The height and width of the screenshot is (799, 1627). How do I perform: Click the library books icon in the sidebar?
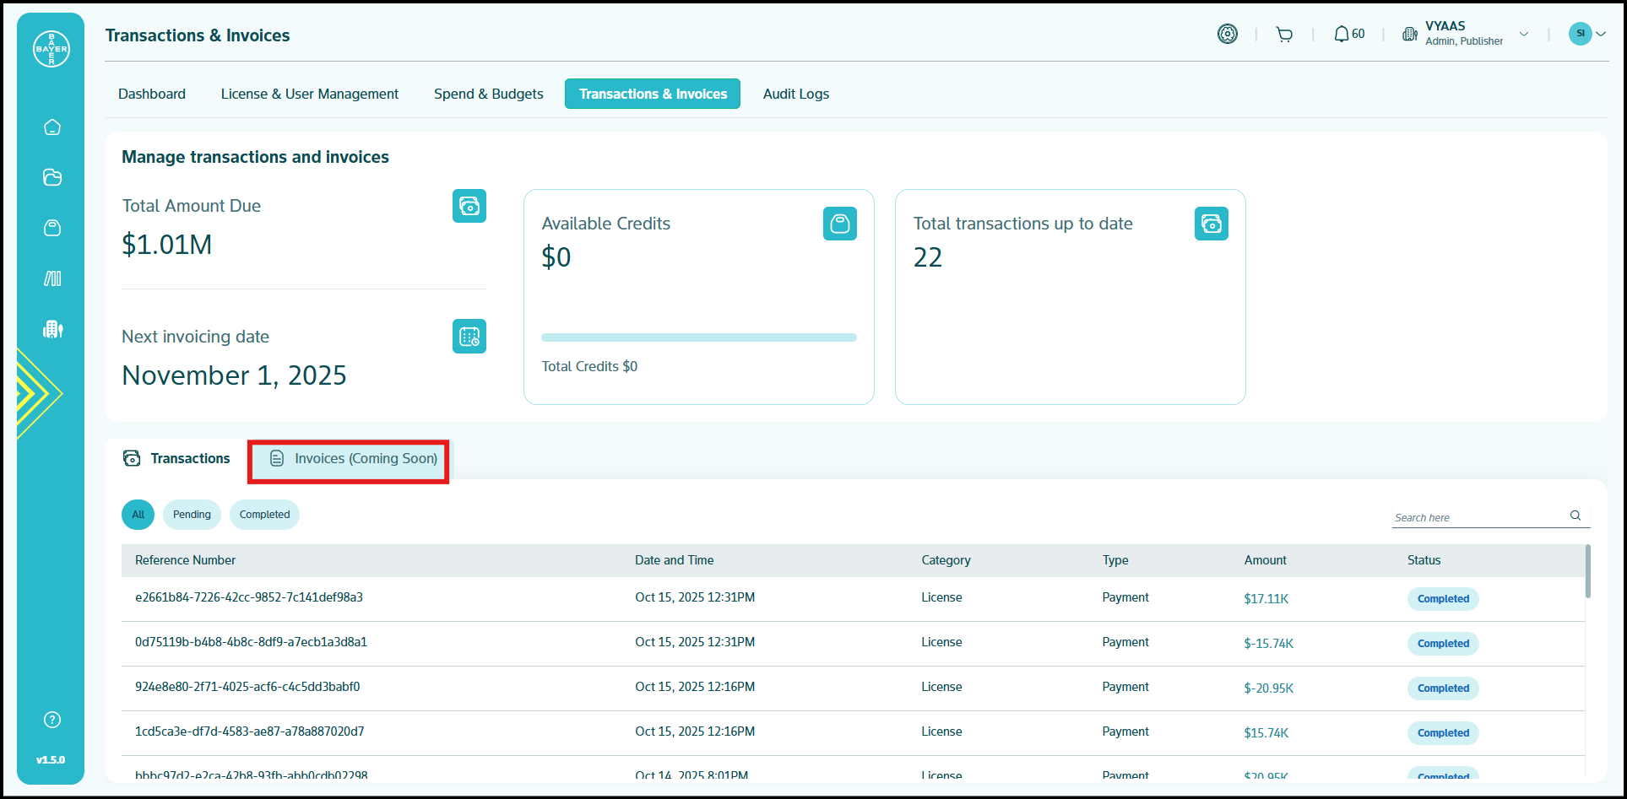click(52, 278)
